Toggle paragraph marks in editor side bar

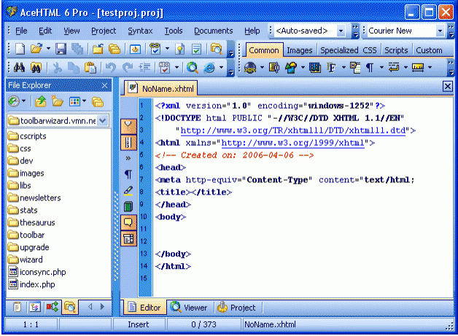point(128,174)
